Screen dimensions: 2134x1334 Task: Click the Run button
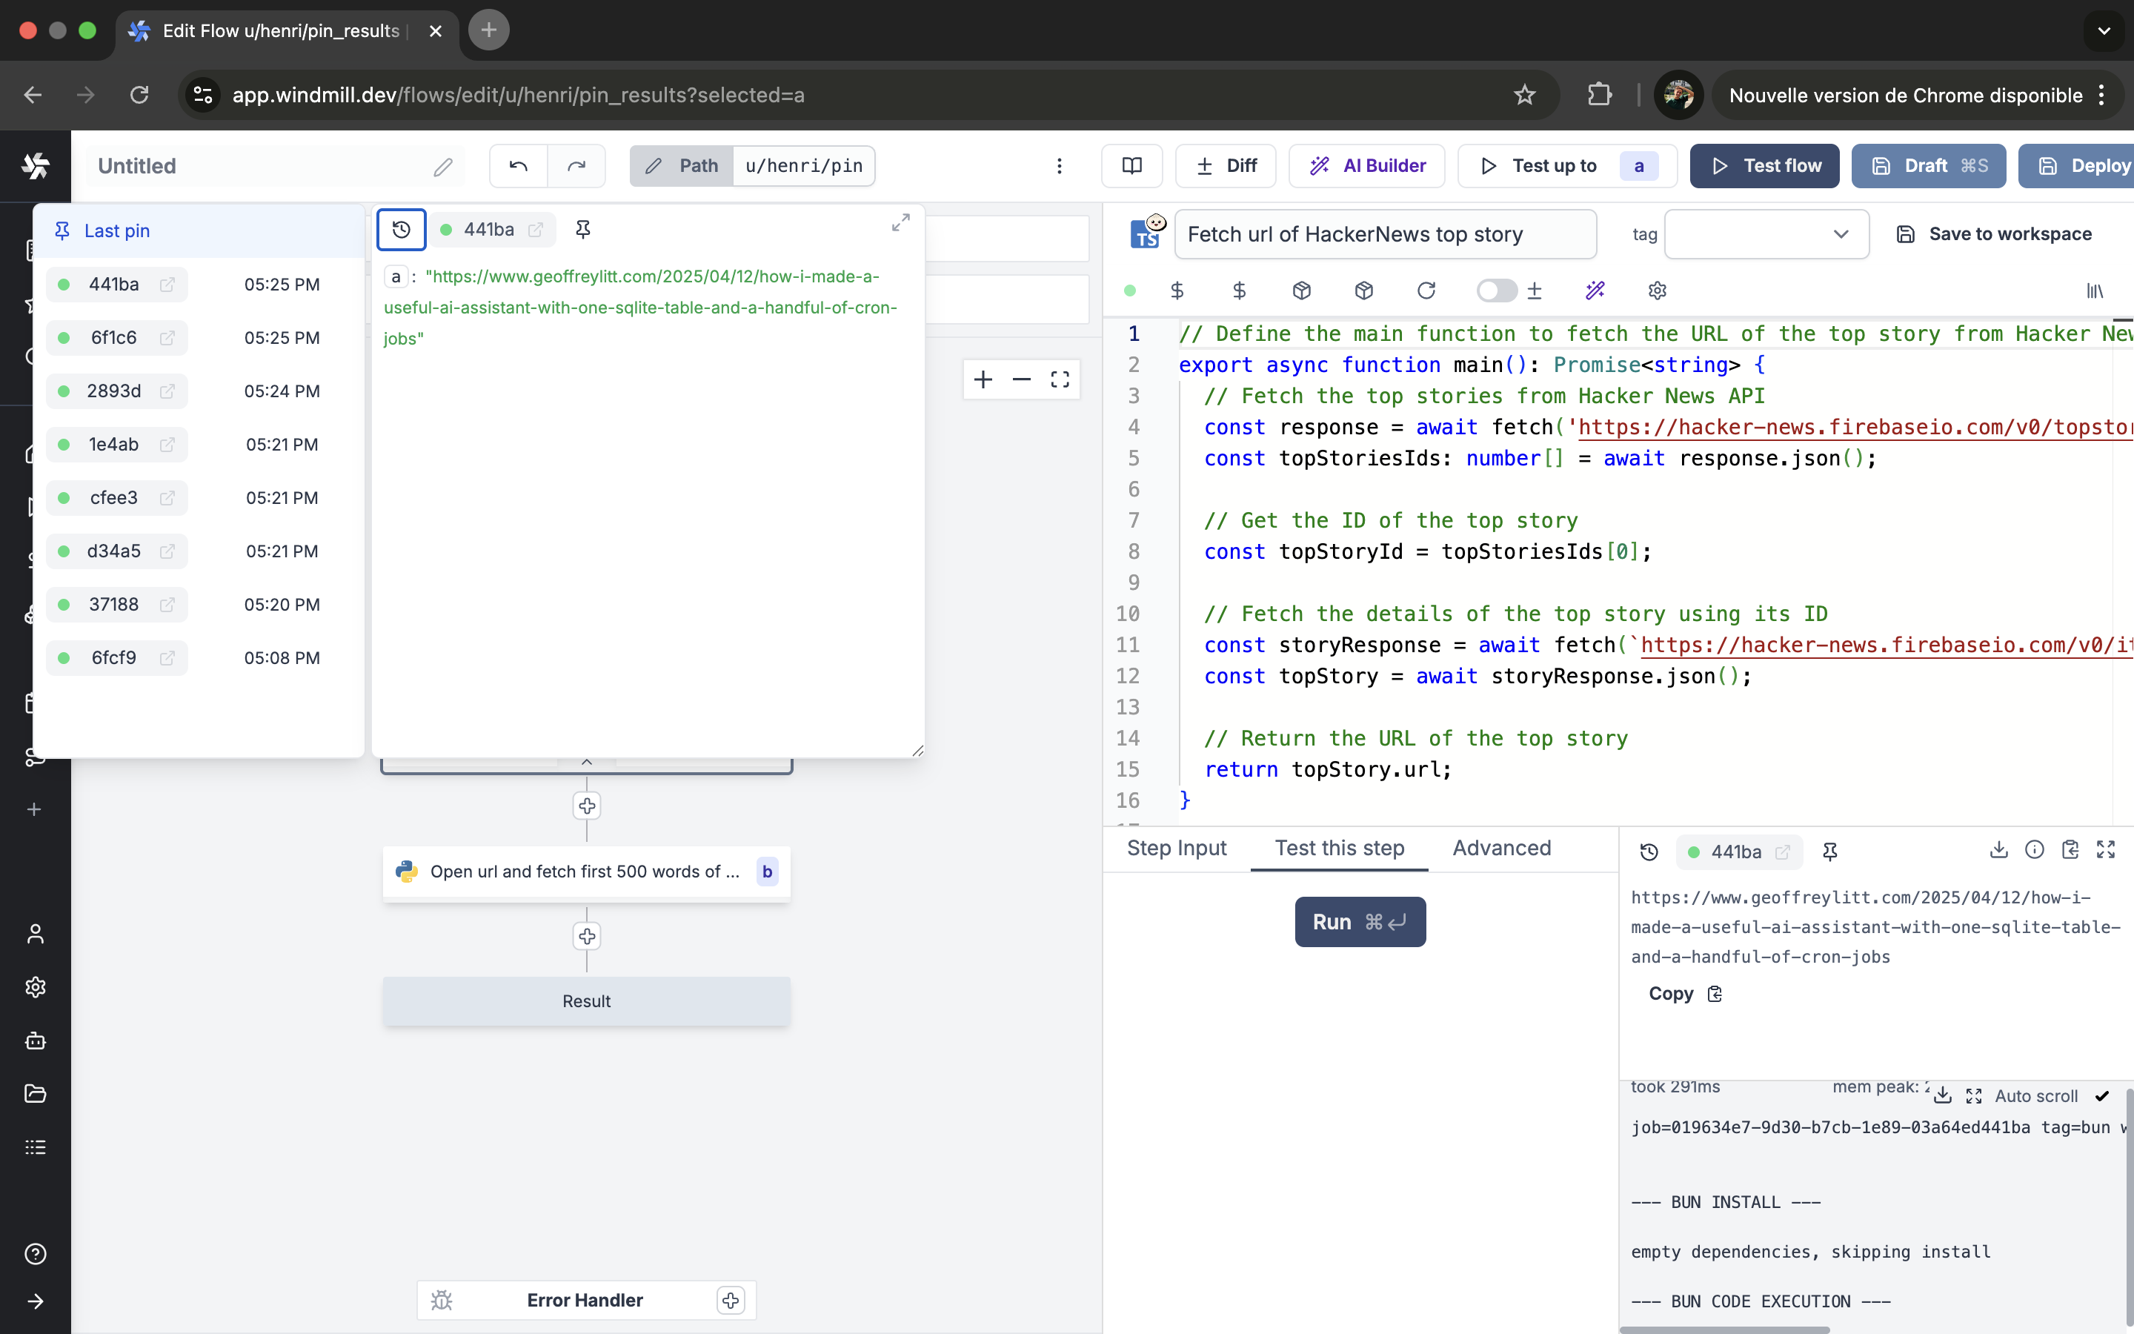[x=1359, y=922]
